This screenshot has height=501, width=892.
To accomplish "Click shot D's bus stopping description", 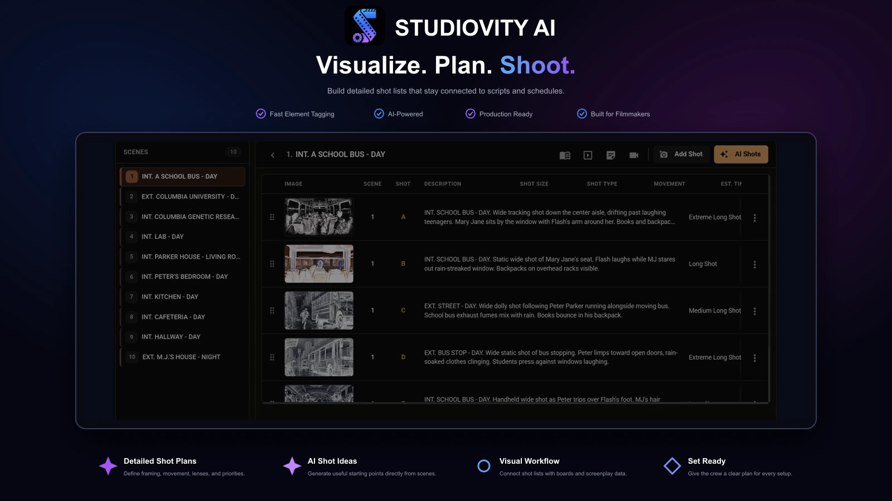I will tap(551, 357).
